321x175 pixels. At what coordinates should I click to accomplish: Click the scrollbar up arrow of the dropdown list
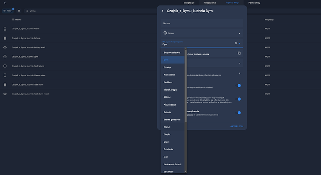click(186, 49)
